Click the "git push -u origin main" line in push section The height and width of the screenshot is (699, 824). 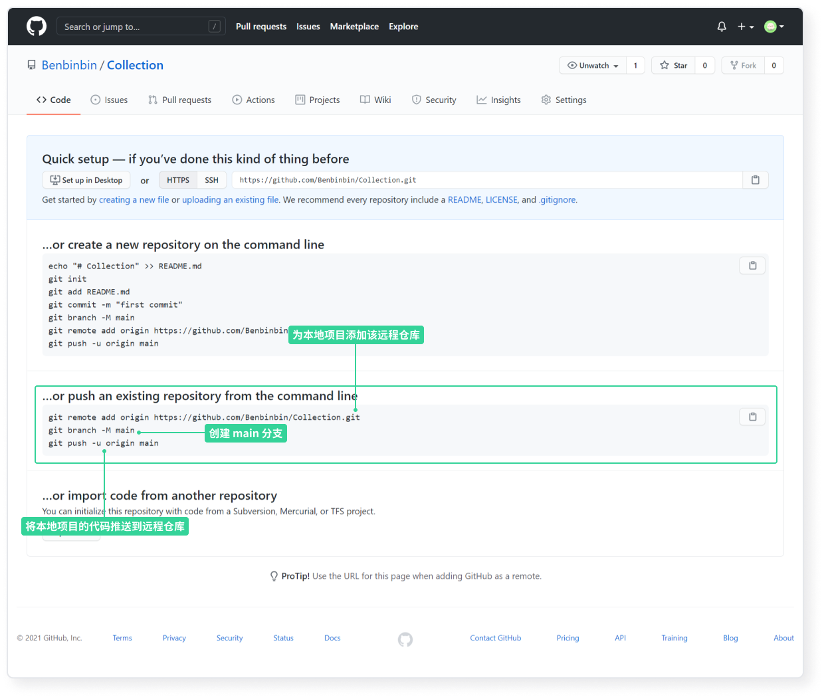coord(103,443)
